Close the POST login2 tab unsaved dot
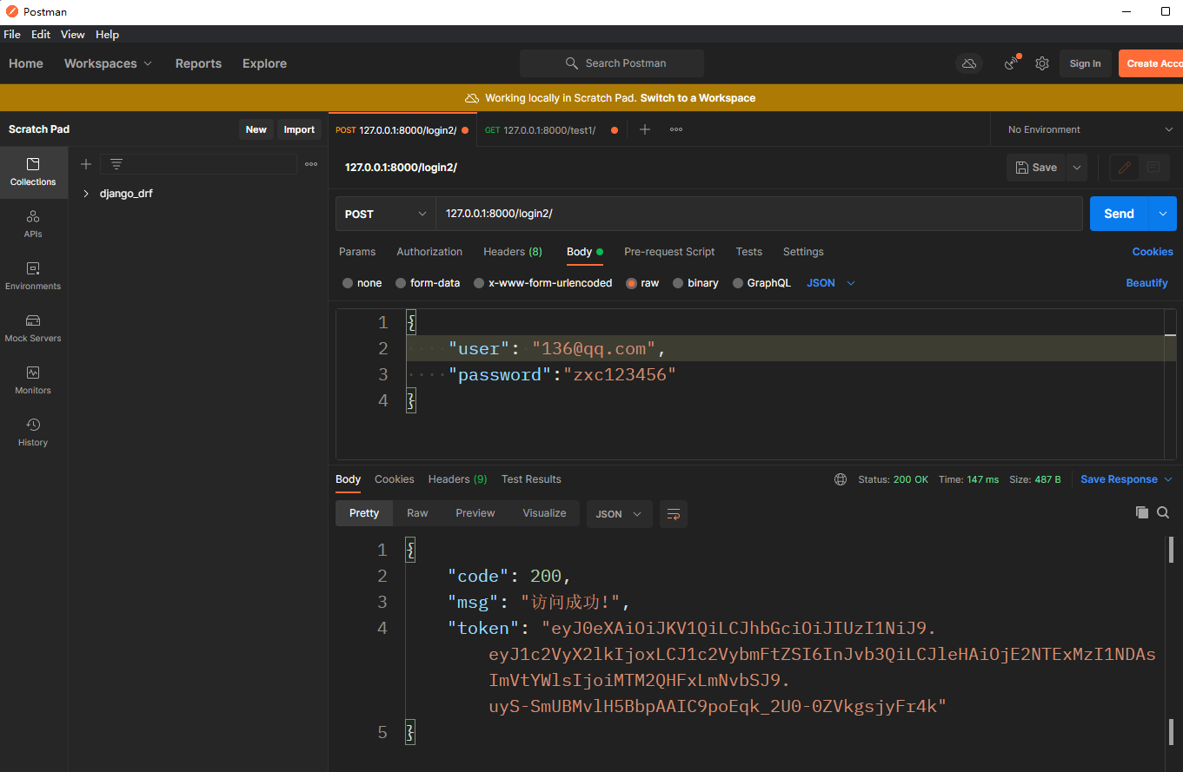Viewport: 1183px width, 772px height. coord(465,130)
